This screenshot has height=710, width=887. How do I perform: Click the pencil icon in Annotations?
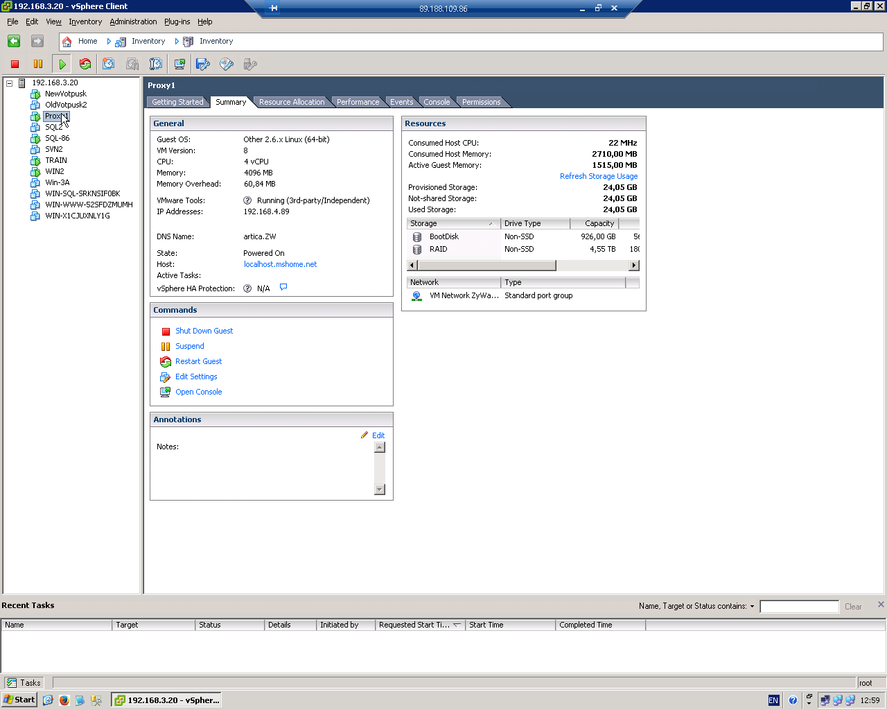[x=365, y=435]
